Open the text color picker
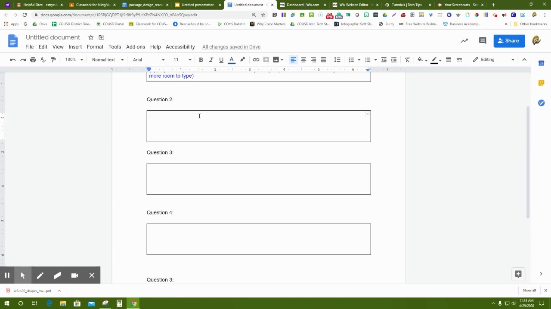The width and height of the screenshot is (551, 309). (x=232, y=60)
